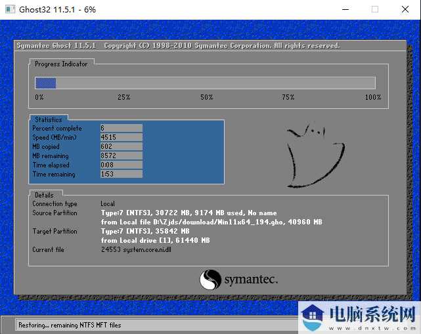This screenshot has height=334, width=421.
Task: Click the Time elapsed value 0:08
Action: click(121, 165)
